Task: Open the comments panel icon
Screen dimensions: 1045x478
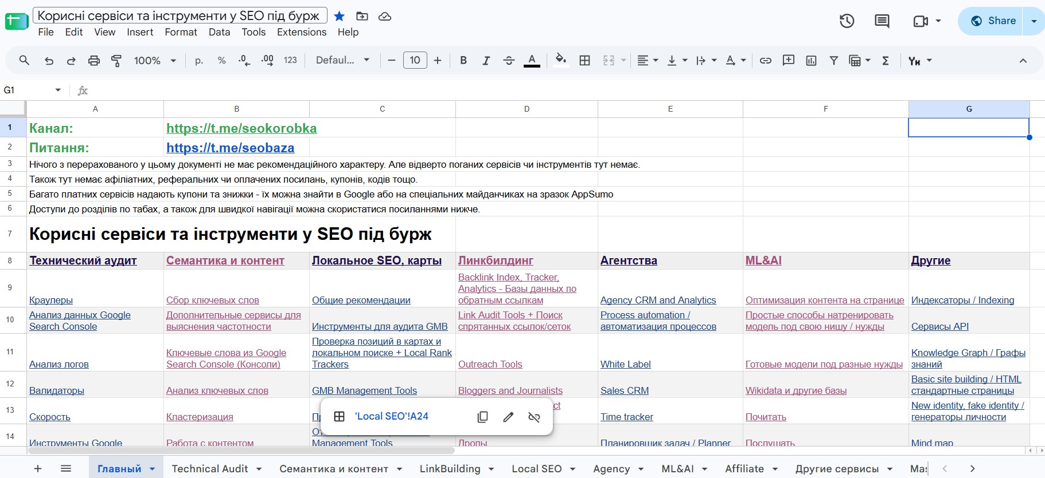Action: pyautogui.click(x=882, y=21)
